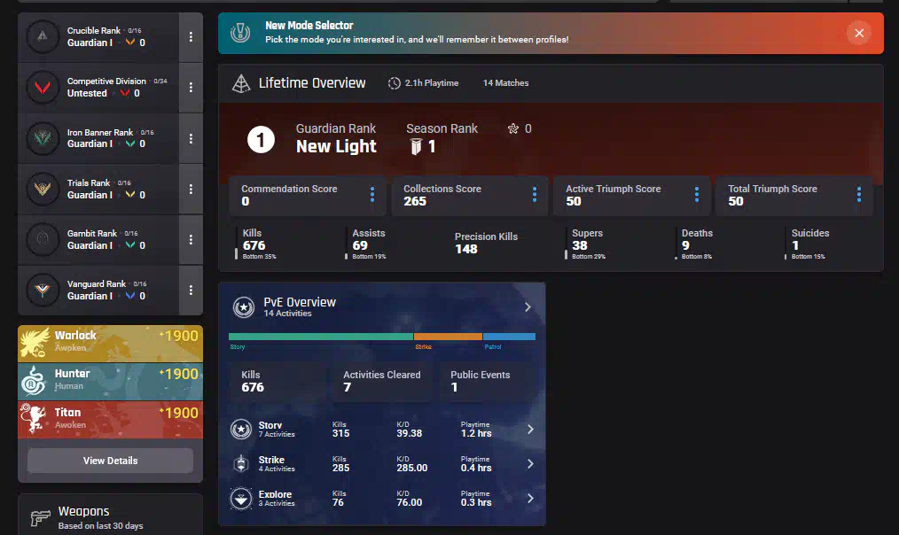Image resolution: width=899 pixels, height=535 pixels.
Task: Click the Strike activity icon
Action: pos(241,464)
